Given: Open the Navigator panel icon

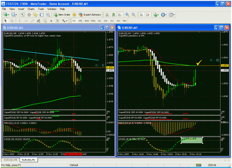Looking at the screenshot, I should coord(35,14).
